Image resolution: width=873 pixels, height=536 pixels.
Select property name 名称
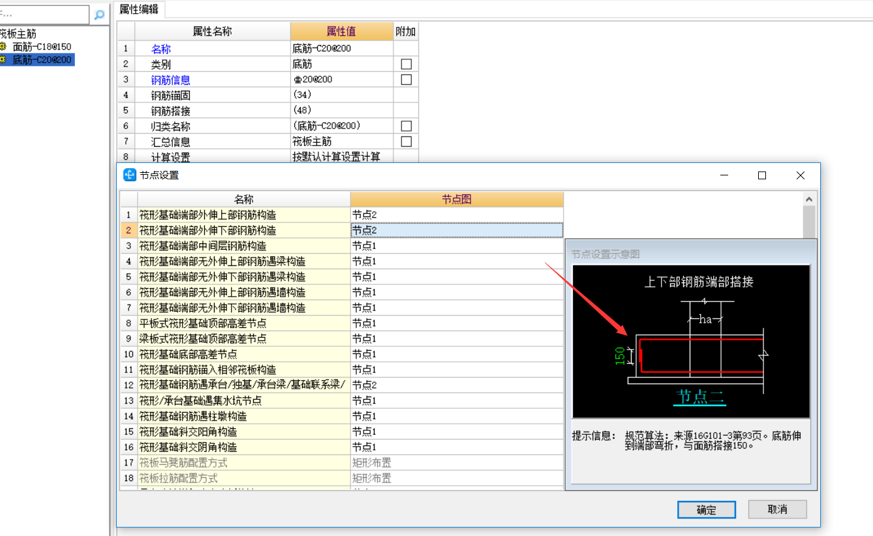pos(161,49)
